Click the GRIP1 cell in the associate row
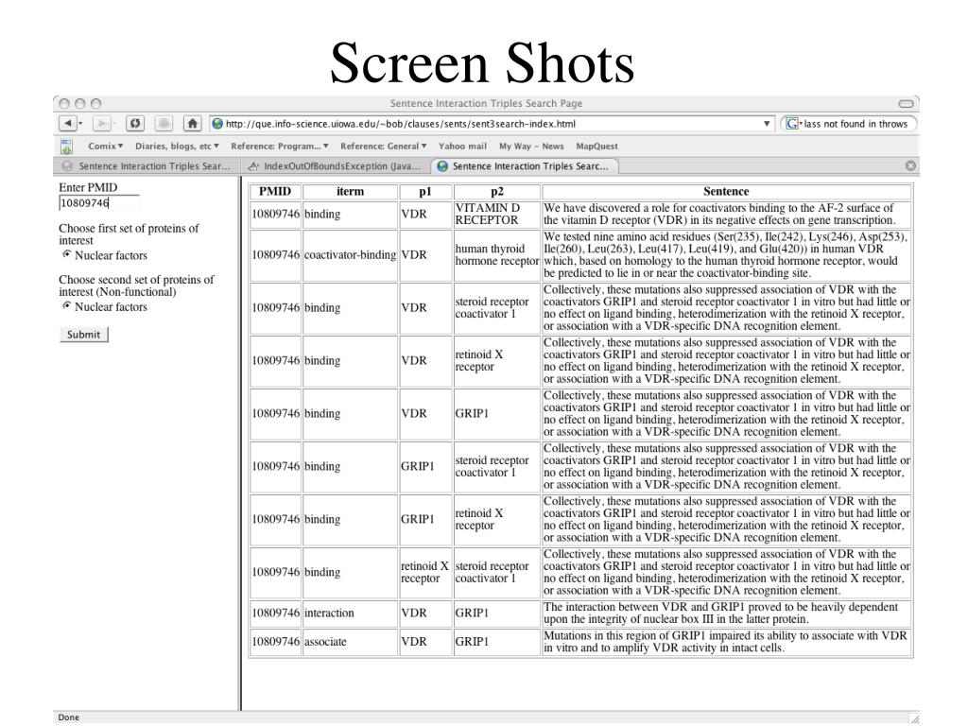 tap(497, 642)
